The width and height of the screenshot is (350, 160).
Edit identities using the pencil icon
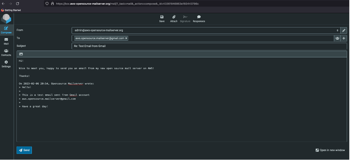point(344,30)
